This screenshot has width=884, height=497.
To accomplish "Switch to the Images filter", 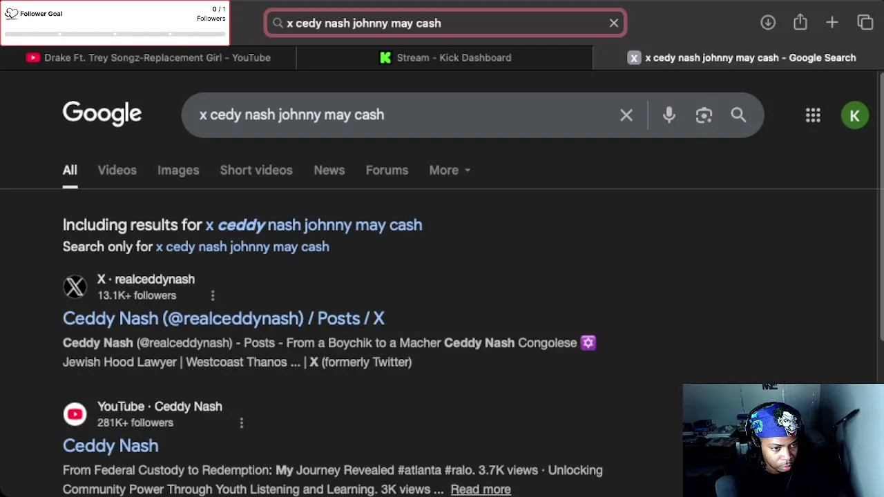I will tap(178, 170).
